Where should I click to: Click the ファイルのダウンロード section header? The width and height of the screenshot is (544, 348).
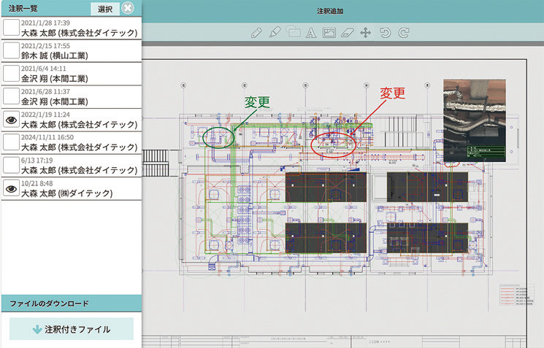(x=72, y=303)
